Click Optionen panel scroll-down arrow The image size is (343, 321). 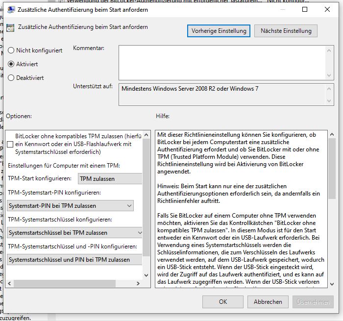(147, 275)
